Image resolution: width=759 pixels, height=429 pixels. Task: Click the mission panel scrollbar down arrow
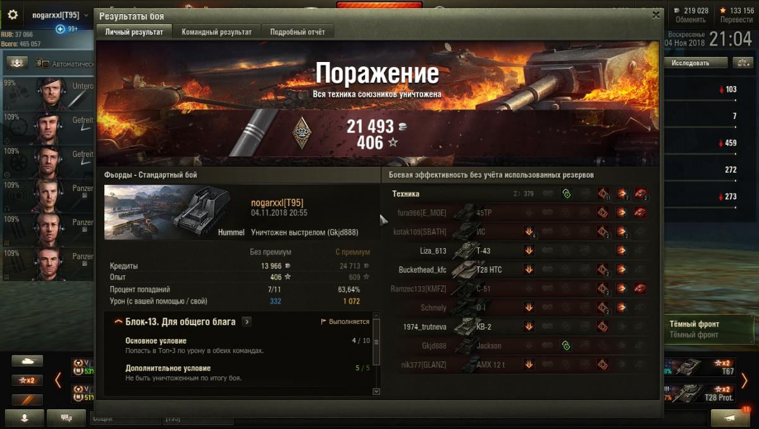coord(376,392)
